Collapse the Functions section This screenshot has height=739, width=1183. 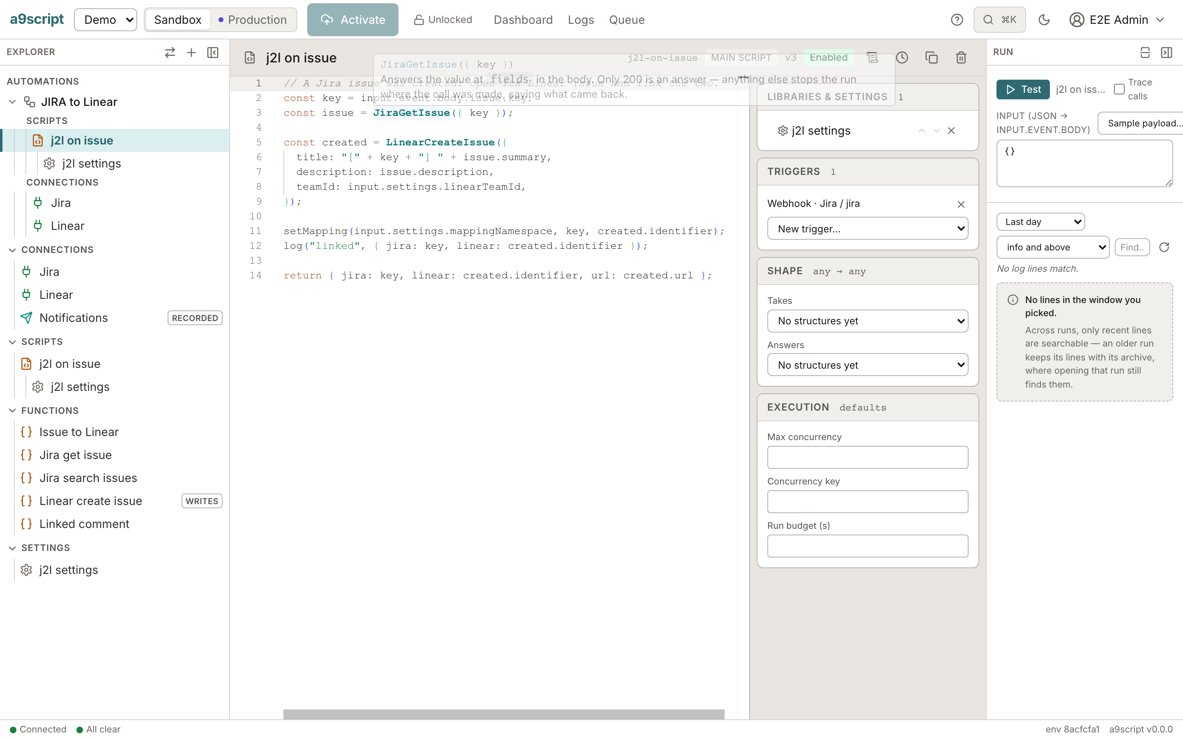point(13,411)
